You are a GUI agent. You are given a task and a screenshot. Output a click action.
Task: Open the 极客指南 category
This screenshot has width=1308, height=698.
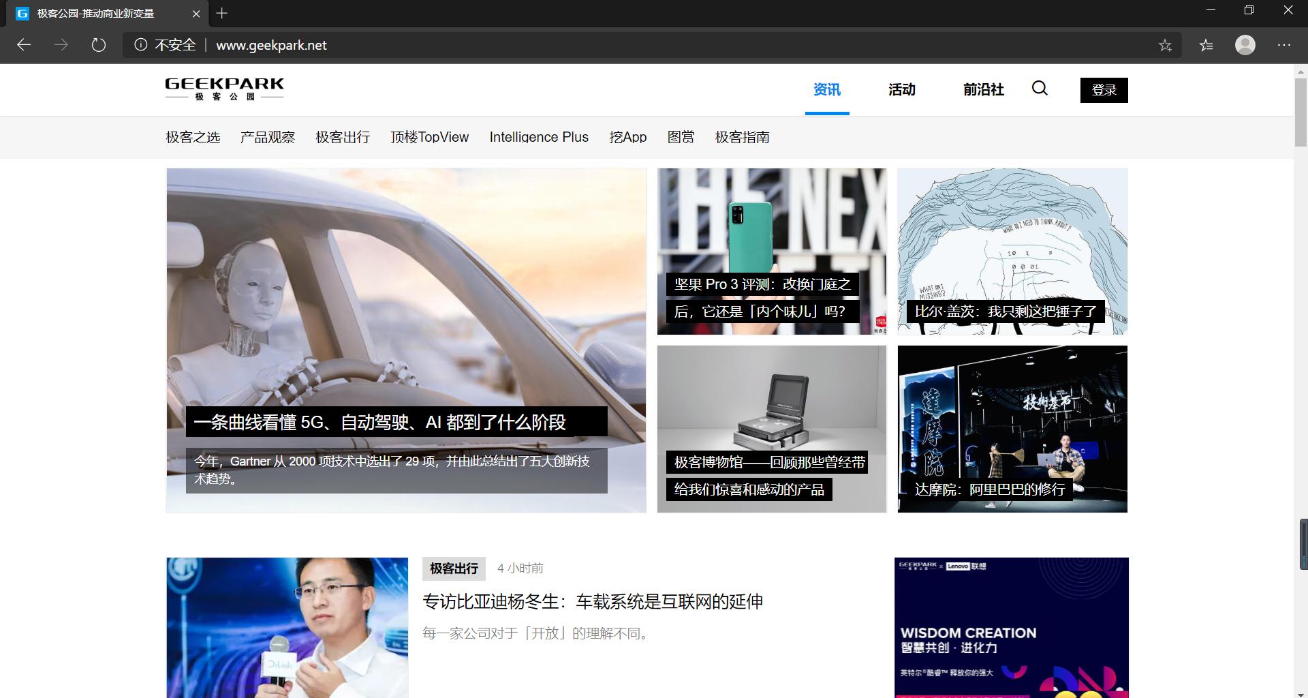pos(743,137)
